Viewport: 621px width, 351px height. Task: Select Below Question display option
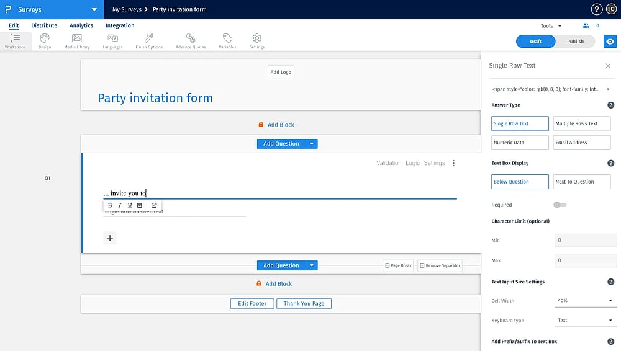click(520, 182)
